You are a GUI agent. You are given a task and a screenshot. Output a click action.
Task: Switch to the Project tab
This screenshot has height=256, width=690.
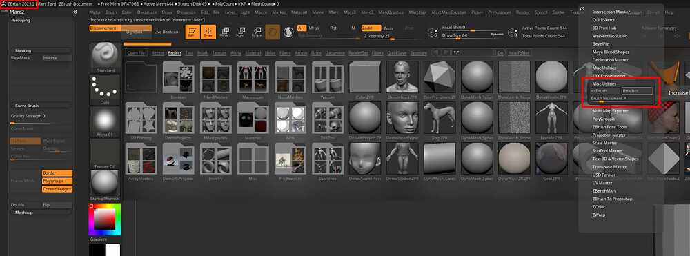click(175, 52)
